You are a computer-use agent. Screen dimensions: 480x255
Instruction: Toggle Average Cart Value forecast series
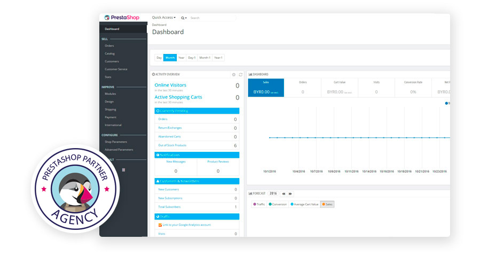304,204
